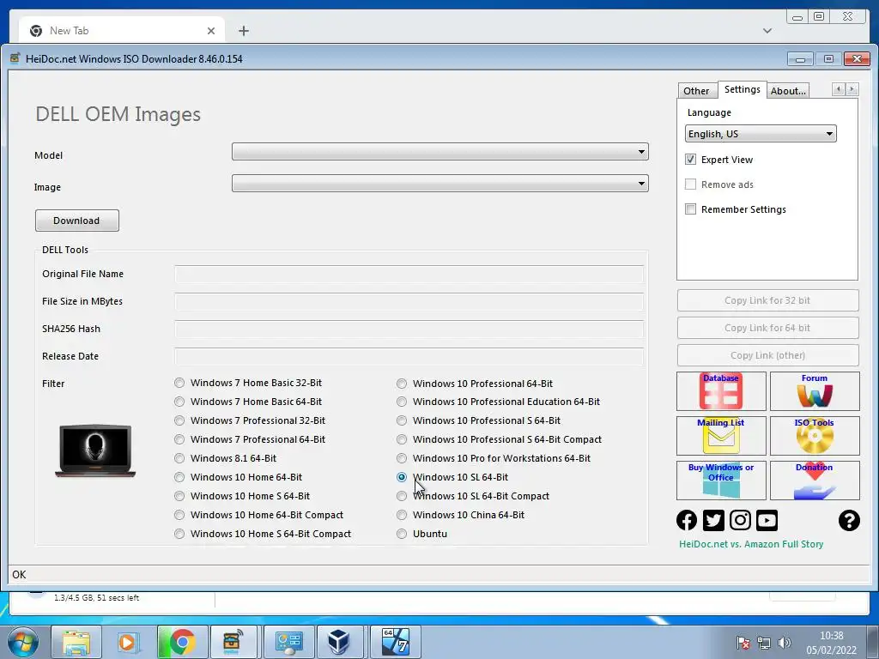Launch media player from the taskbar
Screen dimensions: 879x659
point(129,642)
